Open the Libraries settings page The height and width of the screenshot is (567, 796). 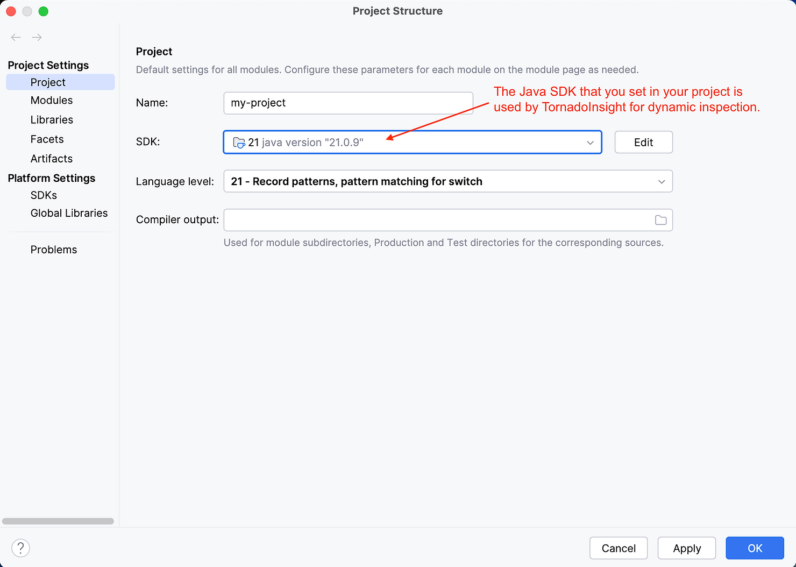(x=52, y=120)
